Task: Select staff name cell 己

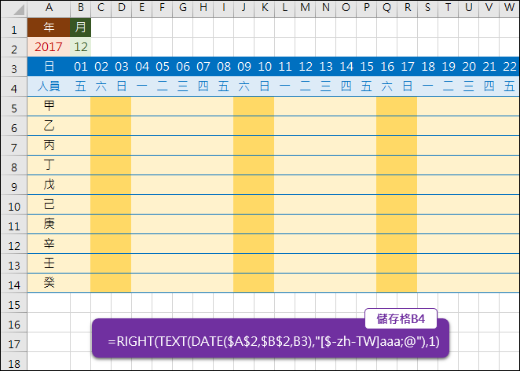Action: [49, 204]
